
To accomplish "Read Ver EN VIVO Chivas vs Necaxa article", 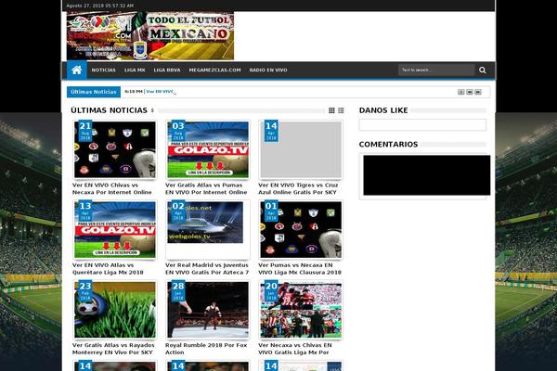I will click(x=112, y=188).
